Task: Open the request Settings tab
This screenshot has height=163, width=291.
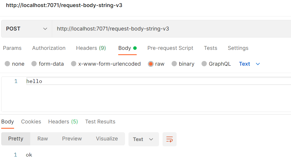Action: [x=238, y=48]
